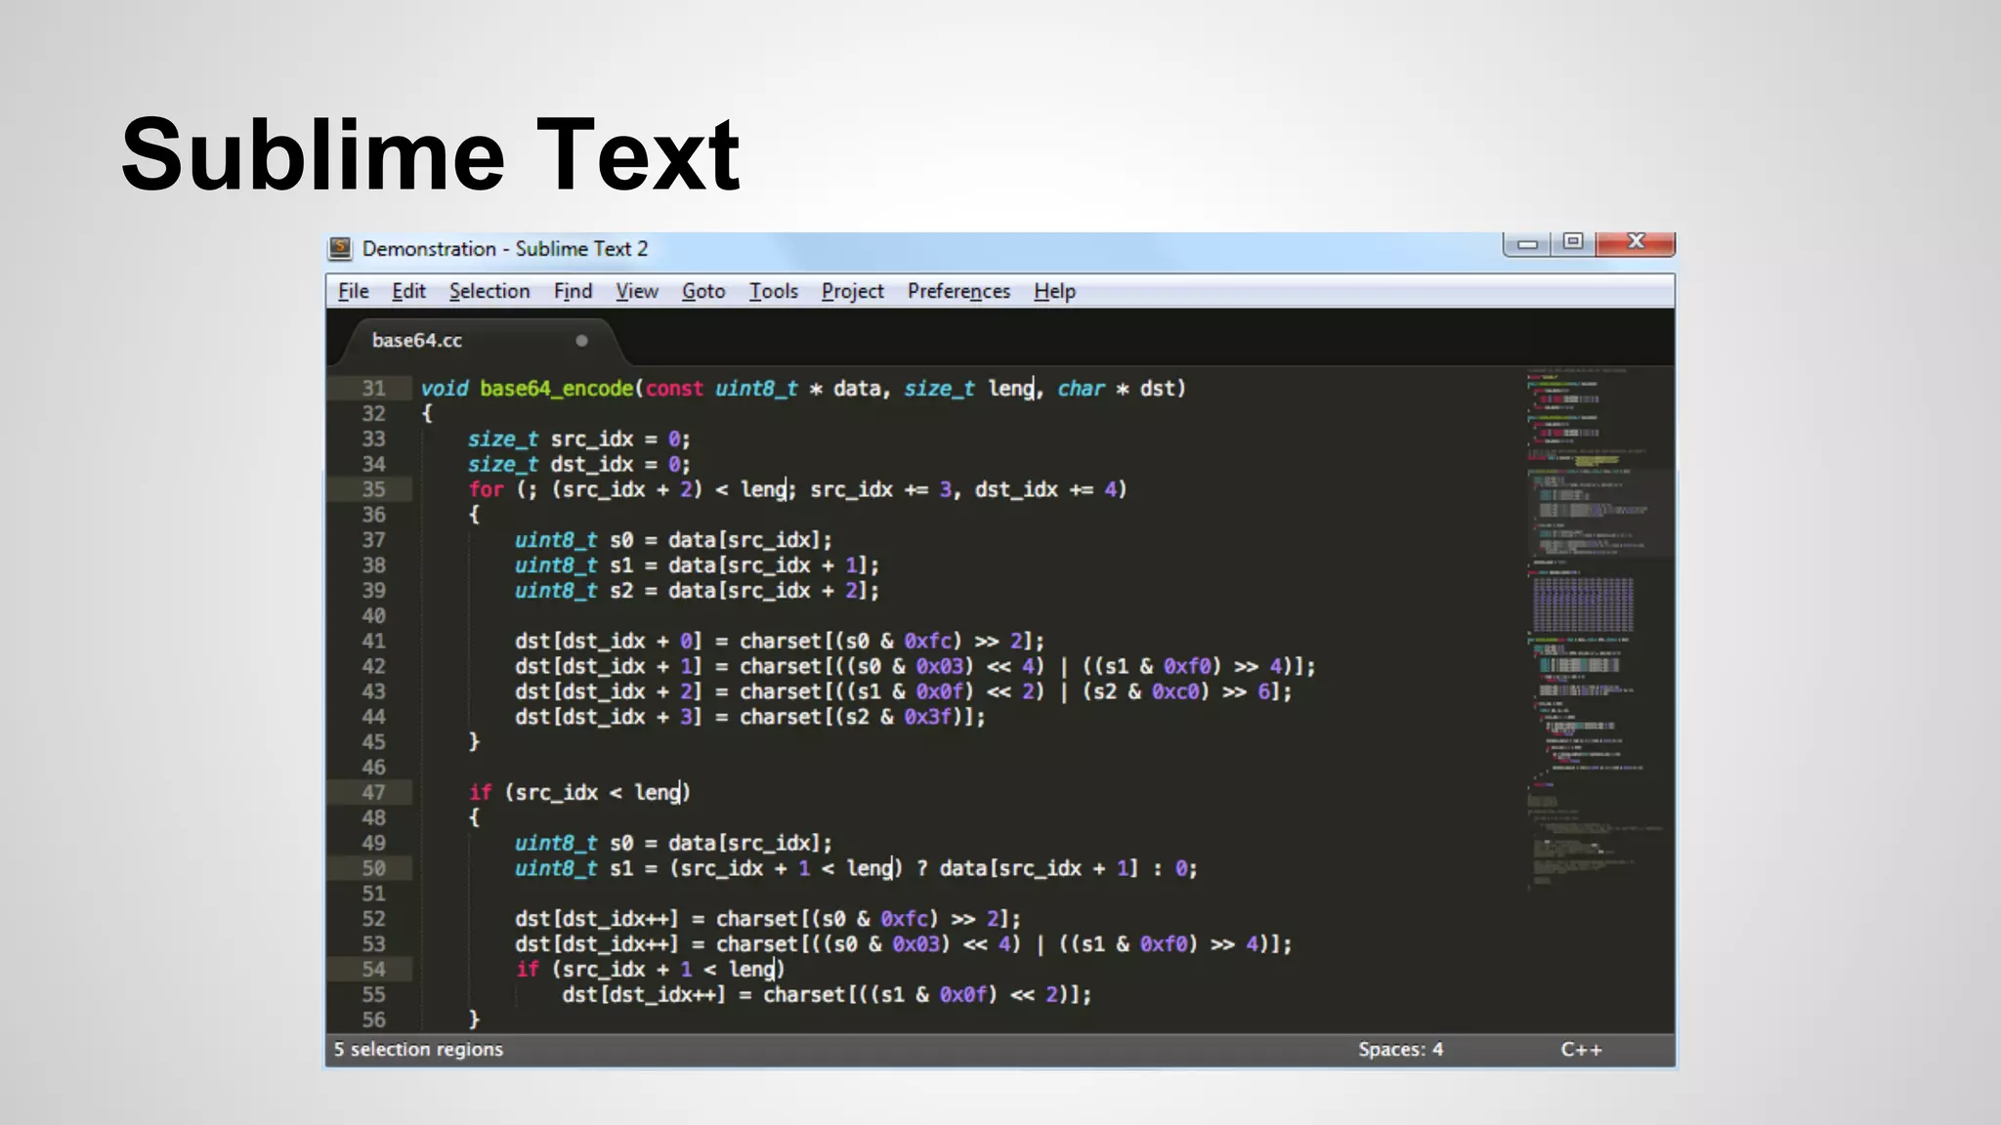Click the 0x0f literal on line 55

tap(962, 995)
